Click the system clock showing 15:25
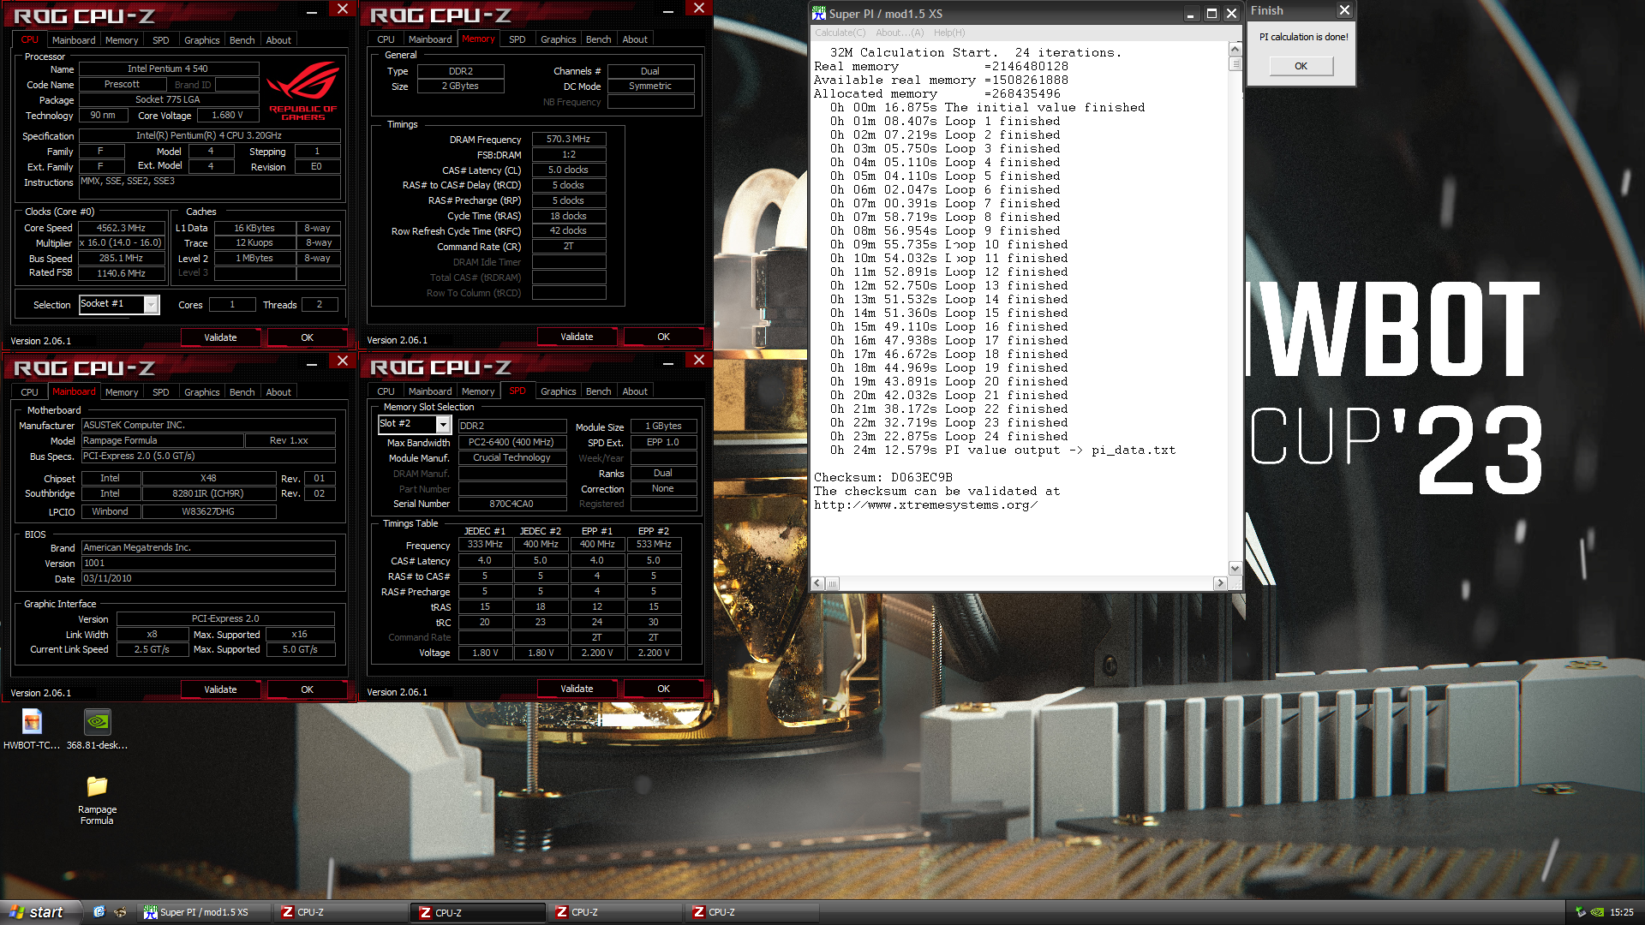The width and height of the screenshot is (1645, 925). [1621, 912]
